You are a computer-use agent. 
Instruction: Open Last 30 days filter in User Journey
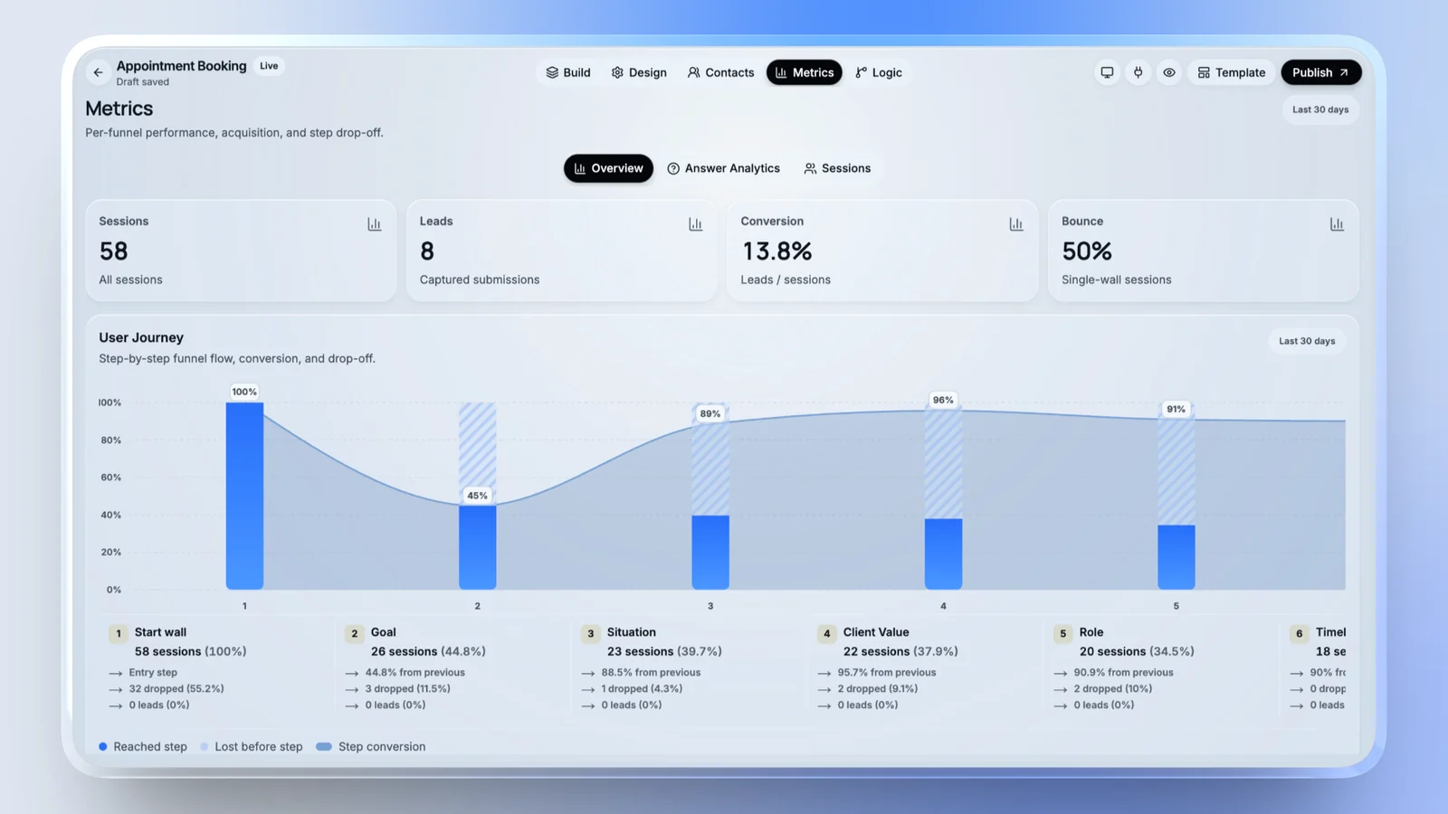click(1307, 341)
